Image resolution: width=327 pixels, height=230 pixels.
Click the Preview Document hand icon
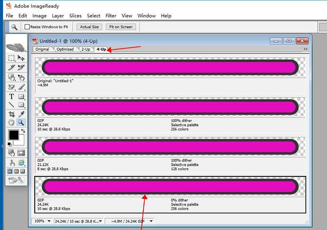pos(12,162)
